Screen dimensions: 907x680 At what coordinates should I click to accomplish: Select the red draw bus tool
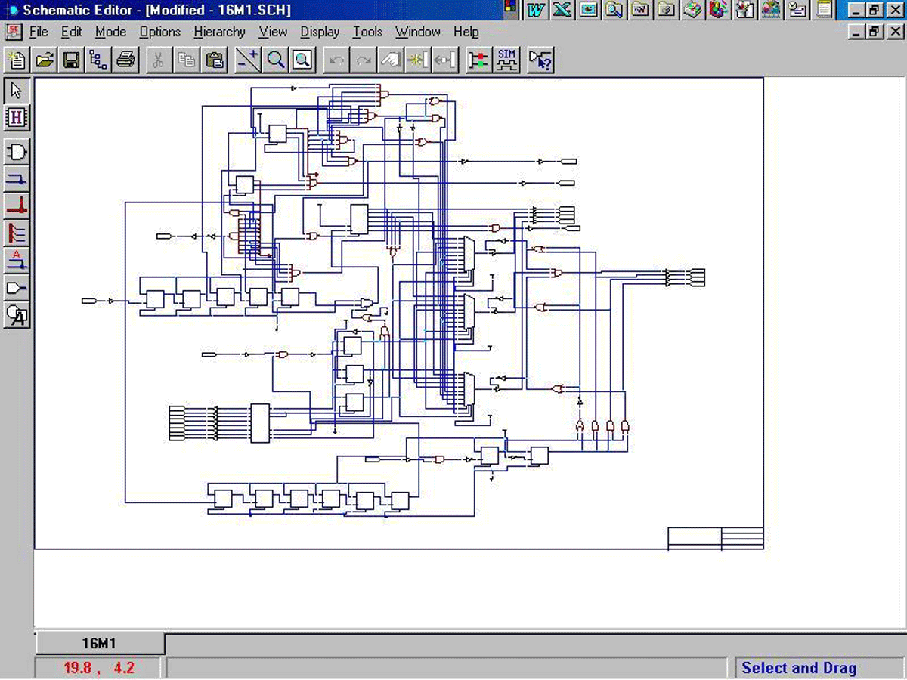point(17,206)
